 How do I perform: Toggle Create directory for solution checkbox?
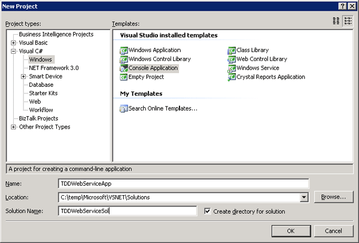click(x=208, y=211)
